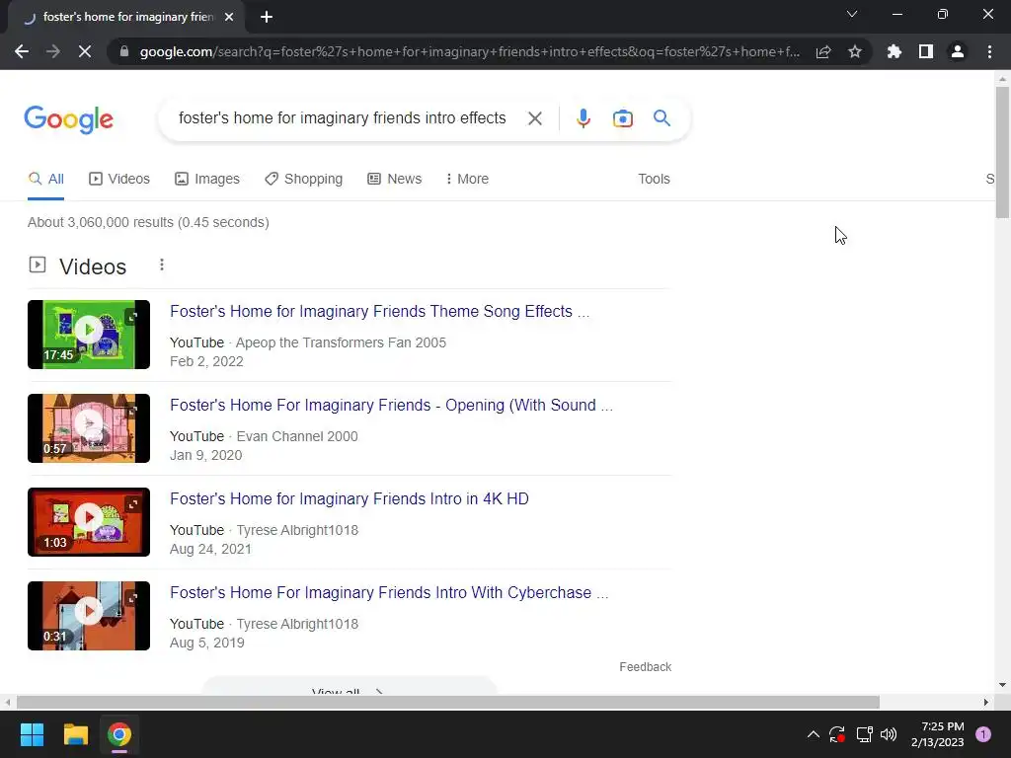1011x758 pixels.
Task: Open Theme Song Effects video link
Action: (380, 311)
